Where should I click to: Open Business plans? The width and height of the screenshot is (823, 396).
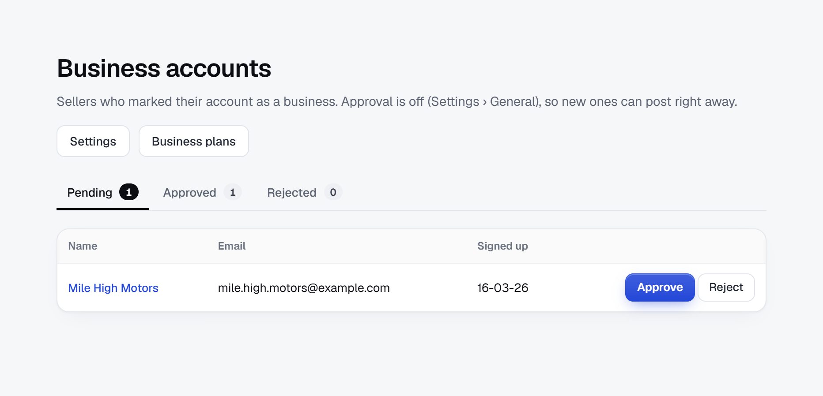194,141
